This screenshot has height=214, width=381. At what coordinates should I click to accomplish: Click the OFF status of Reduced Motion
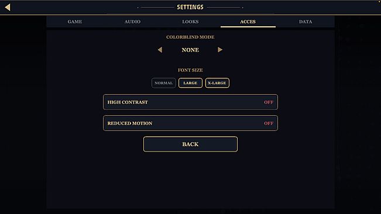[269, 123]
